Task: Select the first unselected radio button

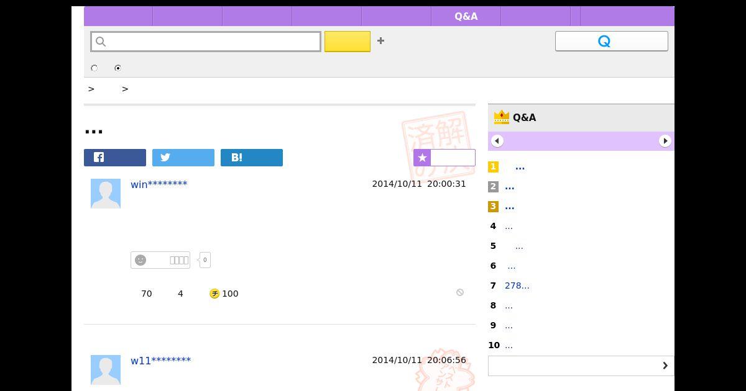Action: (x=94, y=68)
